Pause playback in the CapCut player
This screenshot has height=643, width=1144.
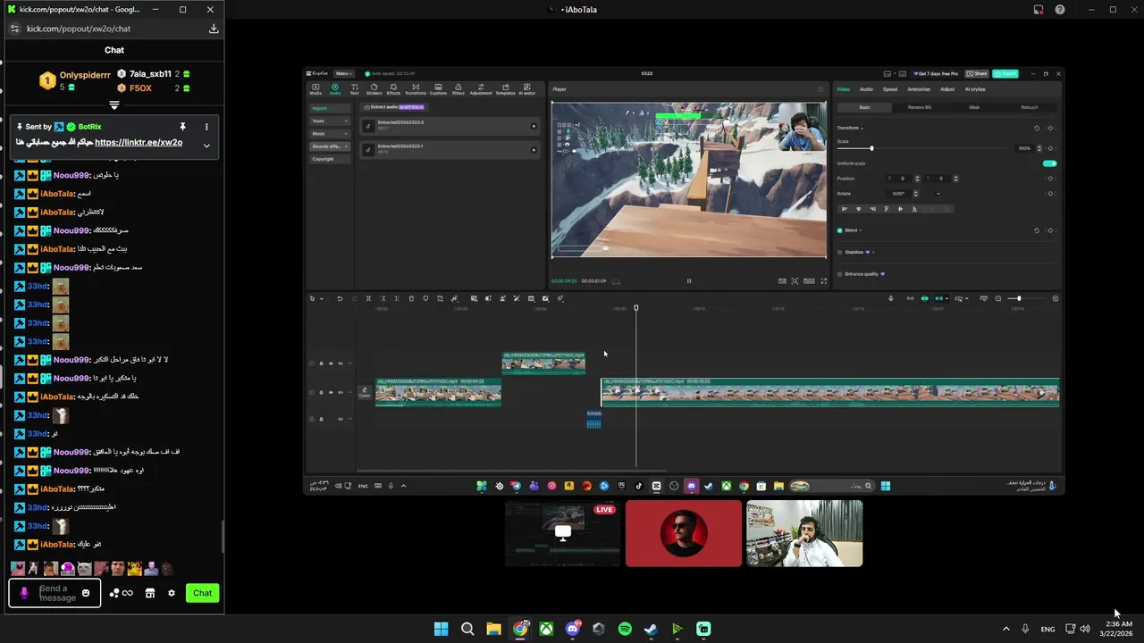click(689, 280)
